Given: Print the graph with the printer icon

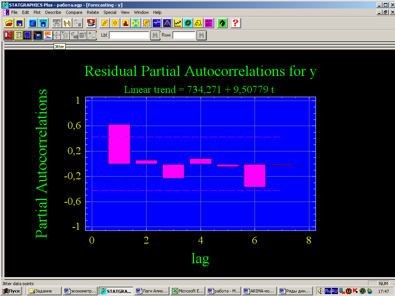Looking at the screenshot, I should [x=91, y=23].
